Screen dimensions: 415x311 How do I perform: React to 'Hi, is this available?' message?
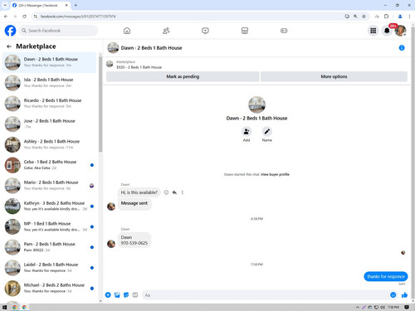click(166, 192)
